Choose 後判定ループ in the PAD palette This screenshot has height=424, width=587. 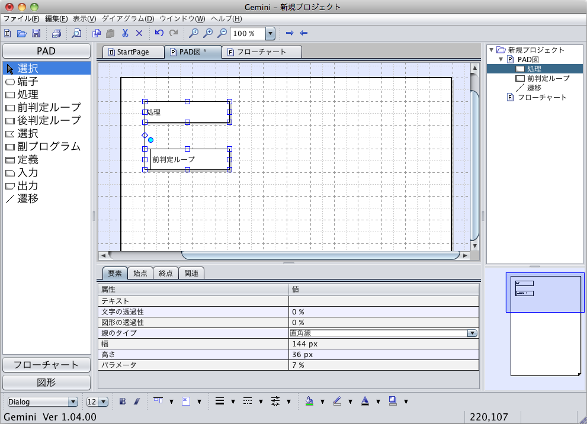coord(47,120)
